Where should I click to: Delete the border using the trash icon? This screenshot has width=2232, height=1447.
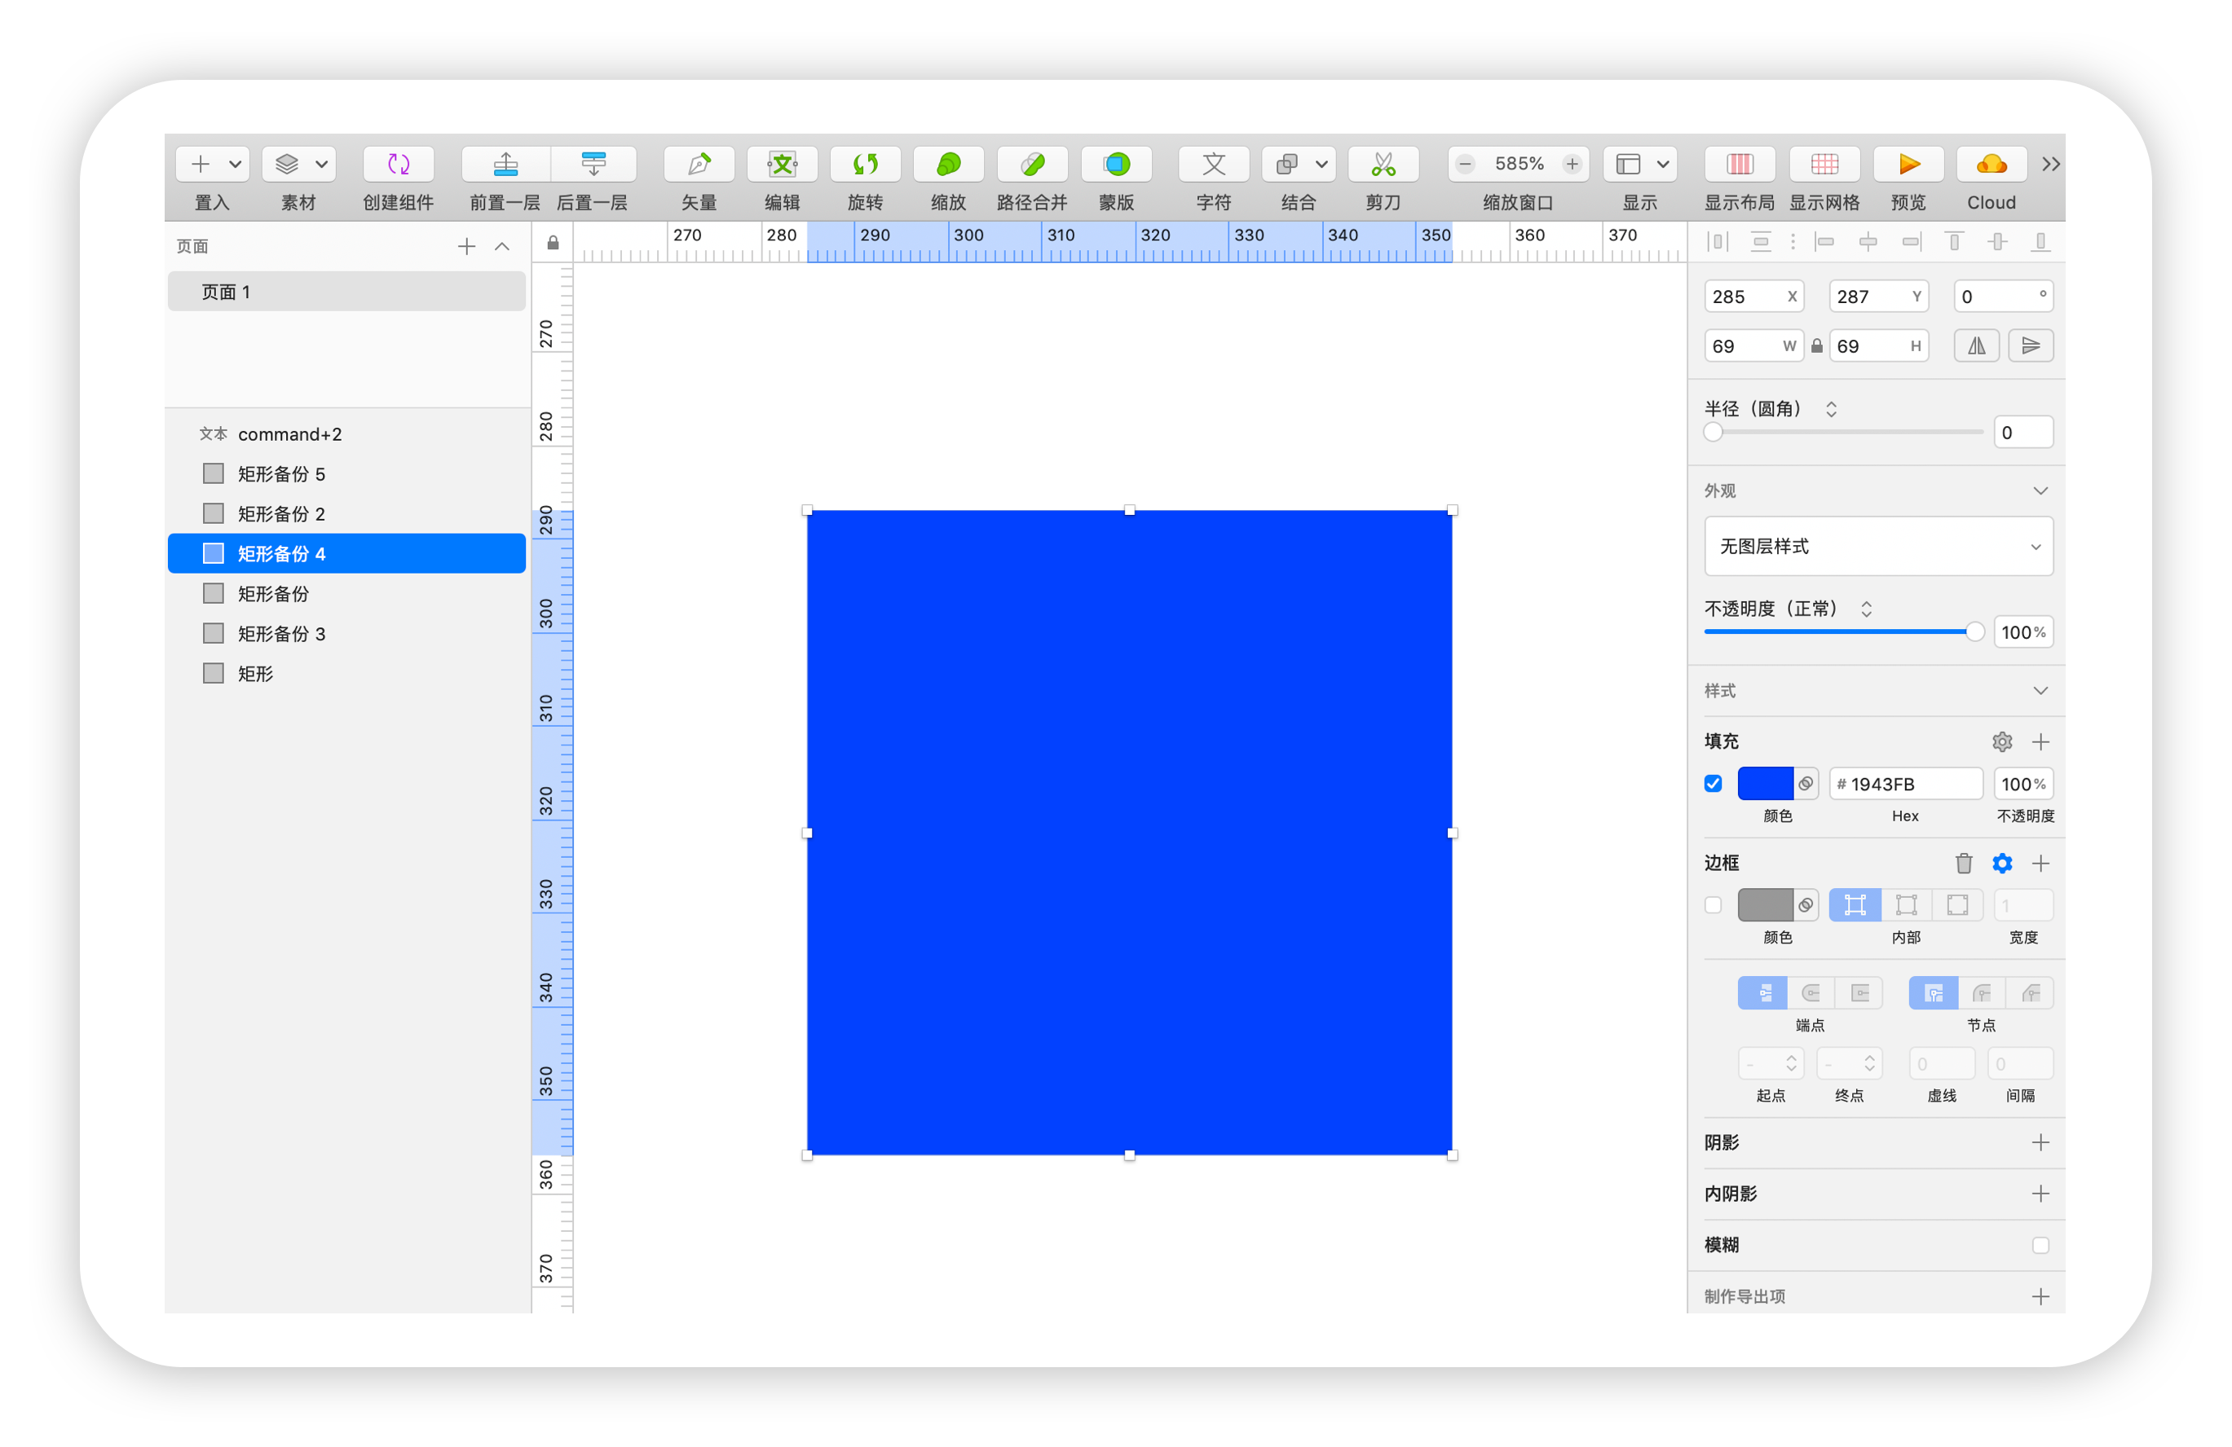(1963, 863)
